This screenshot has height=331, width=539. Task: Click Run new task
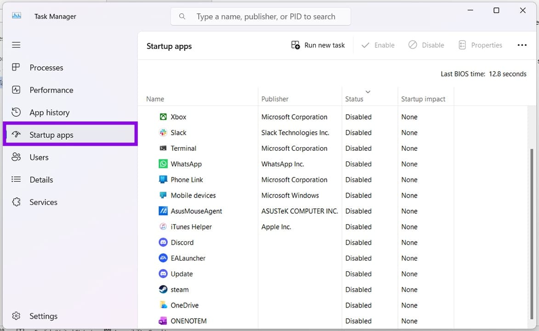point(318,45)
